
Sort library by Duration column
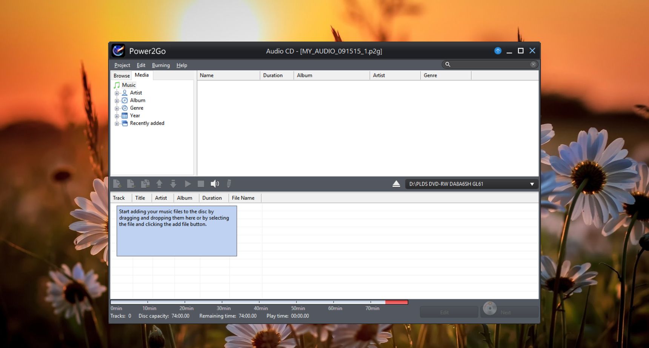(277, 75)
